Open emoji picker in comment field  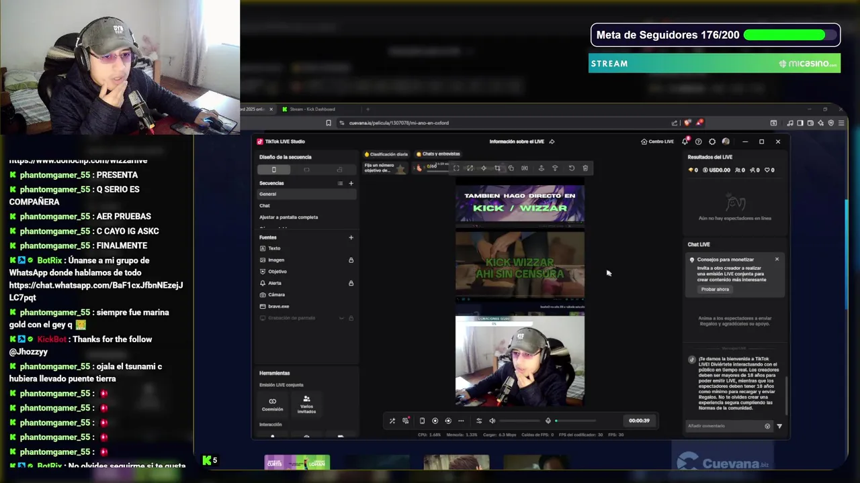(767, 426)
